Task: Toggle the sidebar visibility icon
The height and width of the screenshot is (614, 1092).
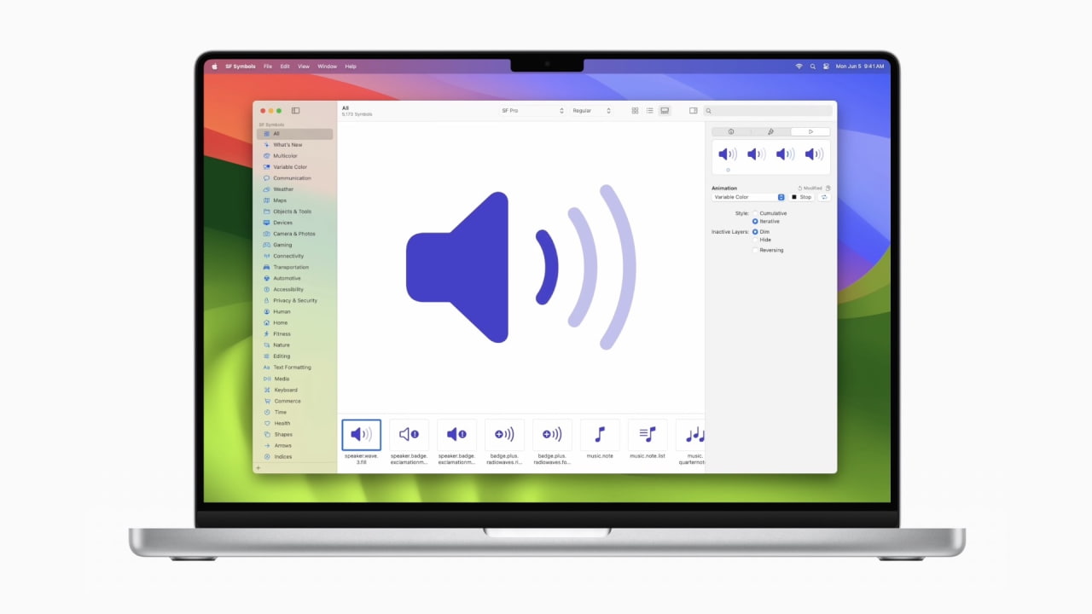Action: pos(295,111)
